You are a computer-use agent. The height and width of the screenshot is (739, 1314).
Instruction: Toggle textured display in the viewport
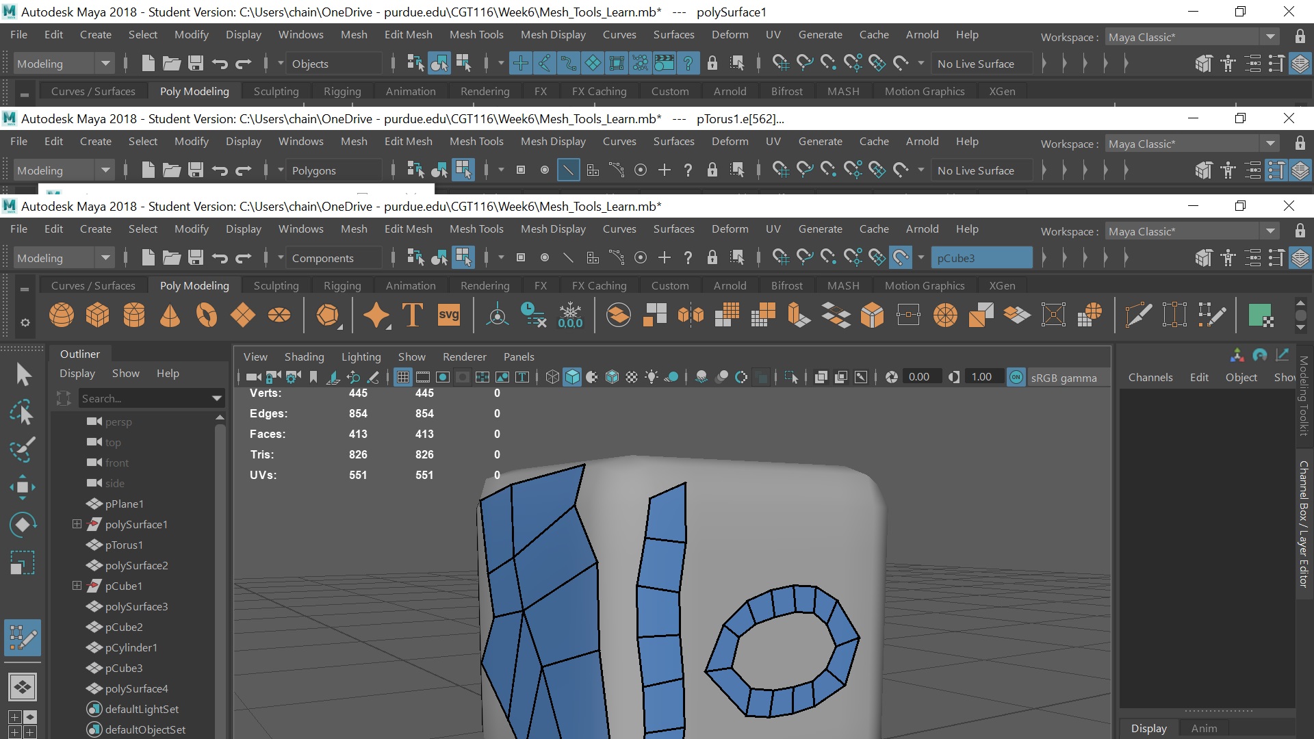click(x=632, y=377)
